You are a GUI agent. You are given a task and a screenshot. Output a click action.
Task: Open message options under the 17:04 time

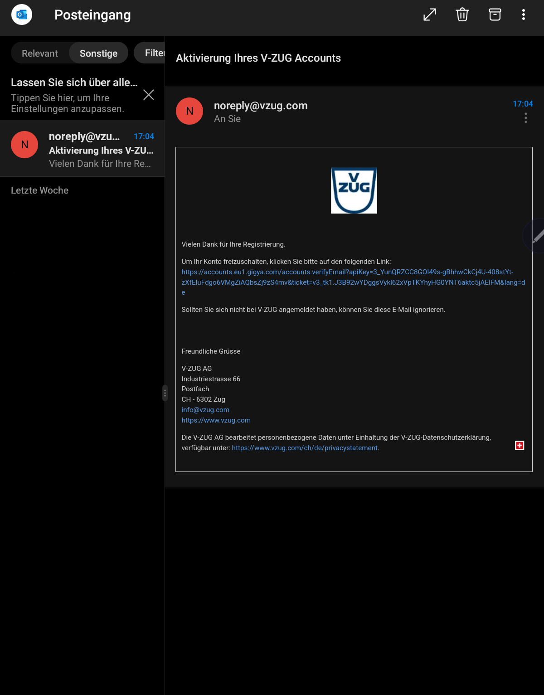[526, 118]
